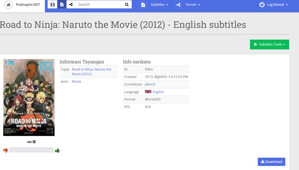Click the Podnapisi.NET site name
Screen dimensions: 299x170
tap(28, 5)
